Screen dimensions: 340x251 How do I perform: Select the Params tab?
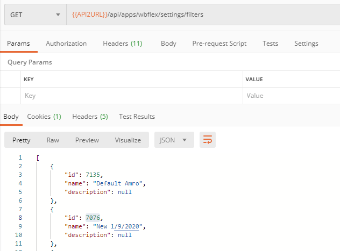pyautogui.click(x=18, y=44)
